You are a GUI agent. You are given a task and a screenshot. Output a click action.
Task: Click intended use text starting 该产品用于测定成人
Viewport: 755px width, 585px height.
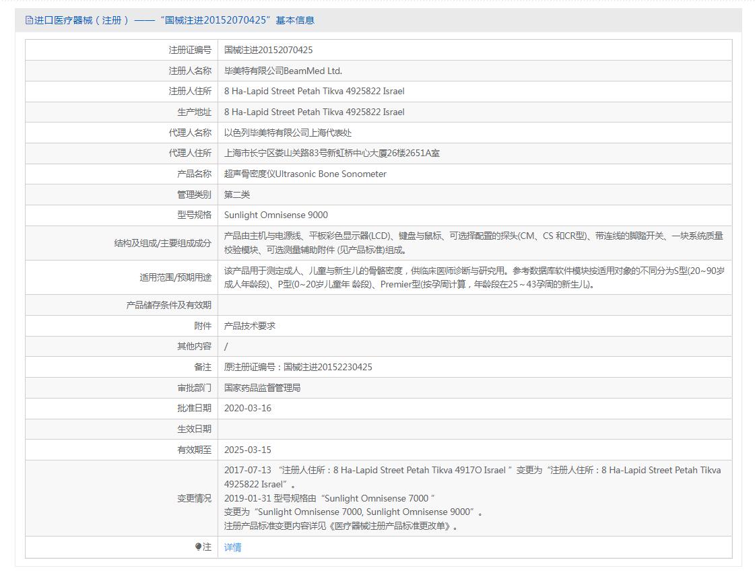pyautogui.click(x=474, y=277)
